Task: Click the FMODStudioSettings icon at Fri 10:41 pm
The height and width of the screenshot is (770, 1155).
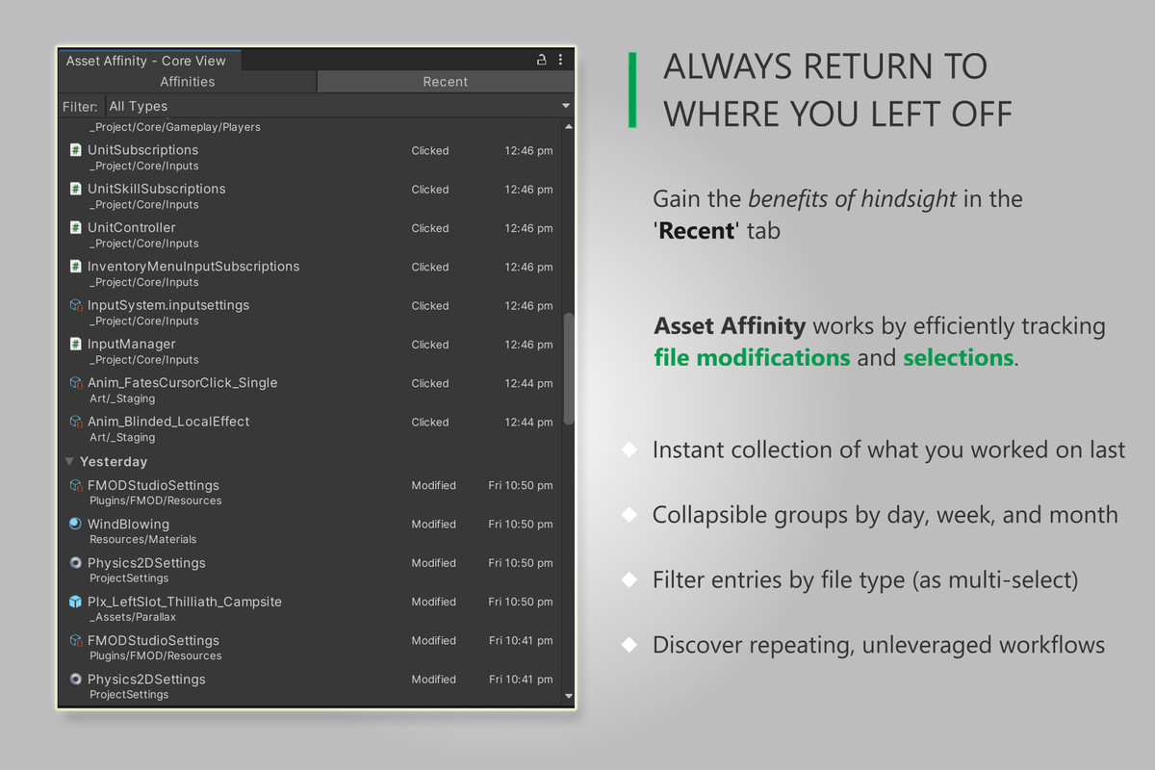Action: tap(75, 640)
